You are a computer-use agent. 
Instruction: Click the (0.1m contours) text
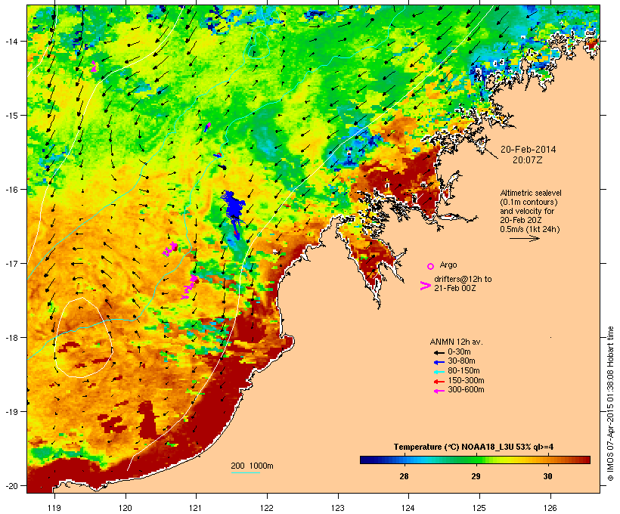pos(529,202)
